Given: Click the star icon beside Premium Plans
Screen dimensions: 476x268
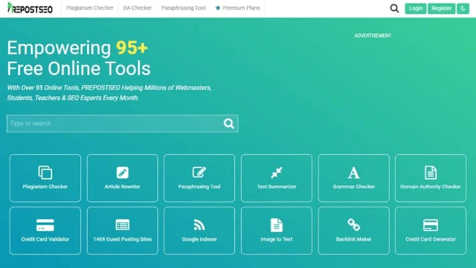Looking at the screenshot, I should (218, 8).
